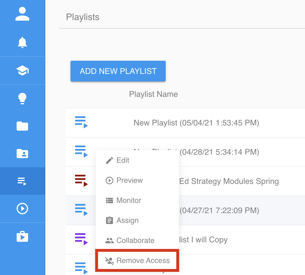Select Remove Access menu entry
Screen dimensions: 305x275
[137, 260]
